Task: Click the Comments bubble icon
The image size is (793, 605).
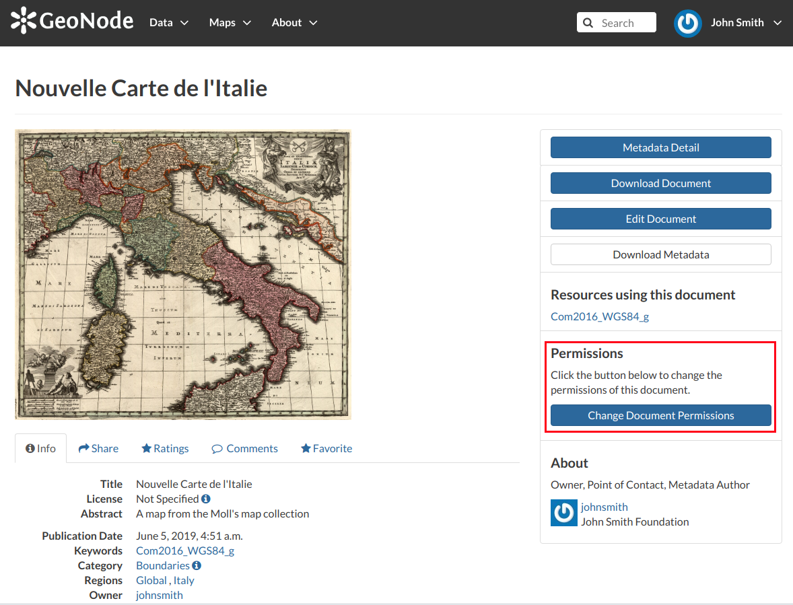Action: [x=217, y=449]
